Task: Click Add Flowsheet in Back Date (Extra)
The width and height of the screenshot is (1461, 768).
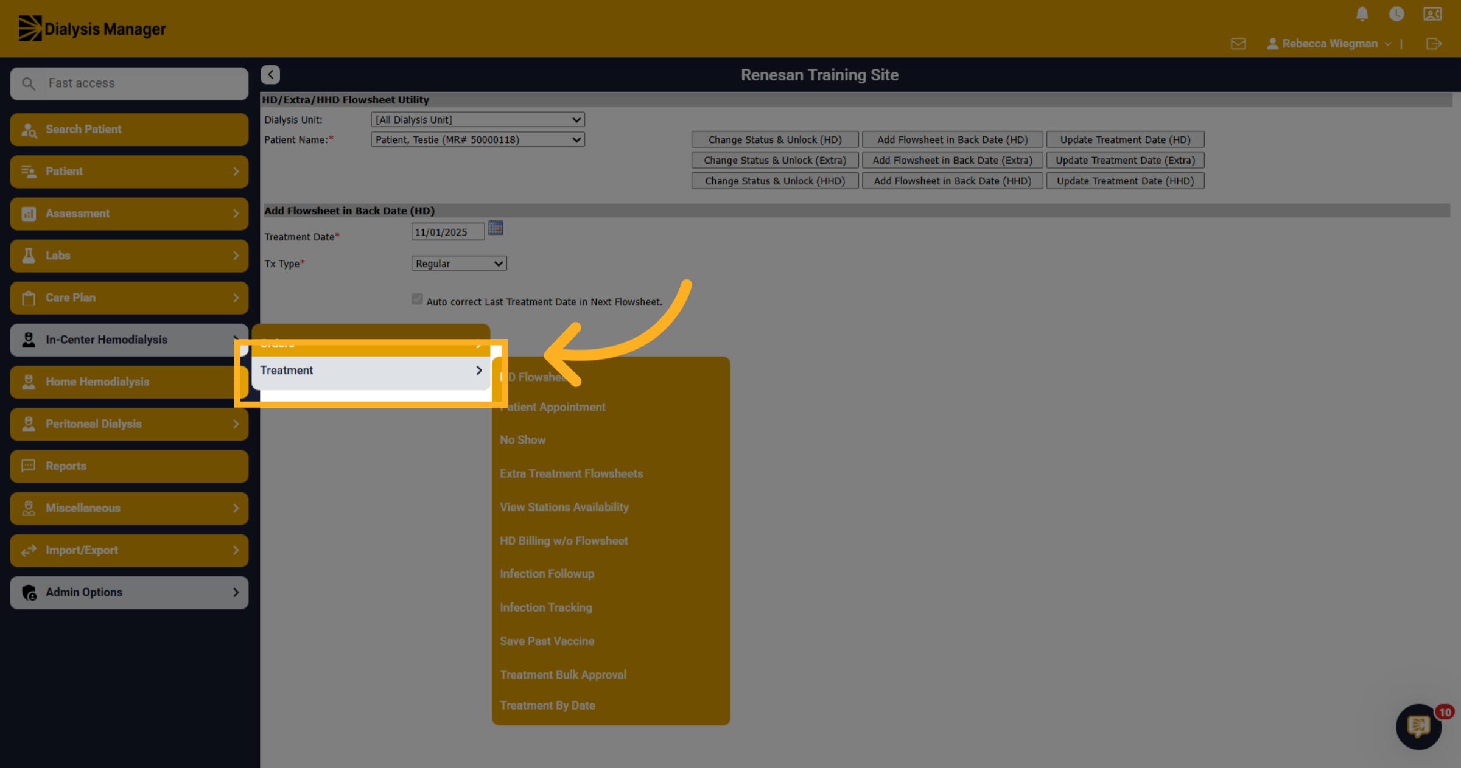Action: click(x=952, y=161)
